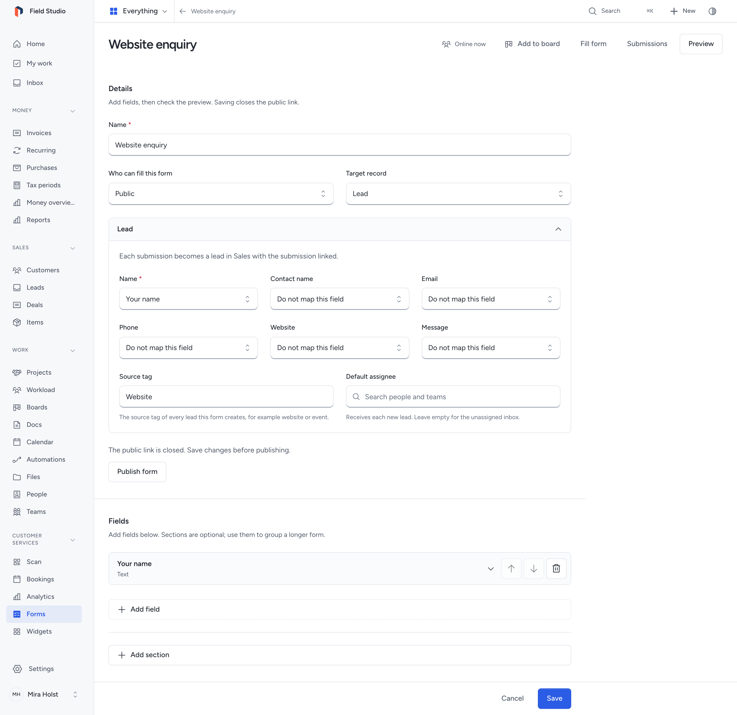Open the Mira Holst account menu

tap(44, 694)
